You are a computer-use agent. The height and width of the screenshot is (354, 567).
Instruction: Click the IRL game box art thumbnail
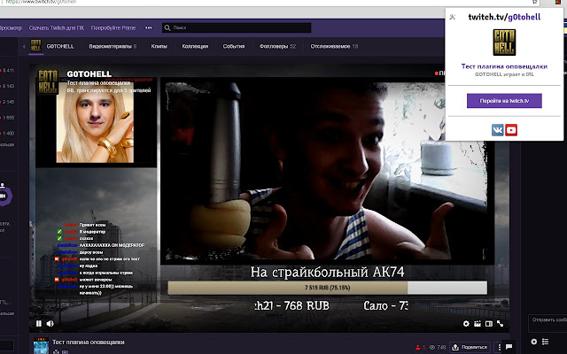(41, 346)
